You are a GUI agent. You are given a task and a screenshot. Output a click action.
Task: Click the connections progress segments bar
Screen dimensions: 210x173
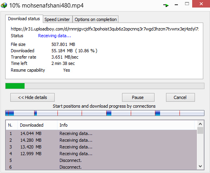tap(105, 113)
